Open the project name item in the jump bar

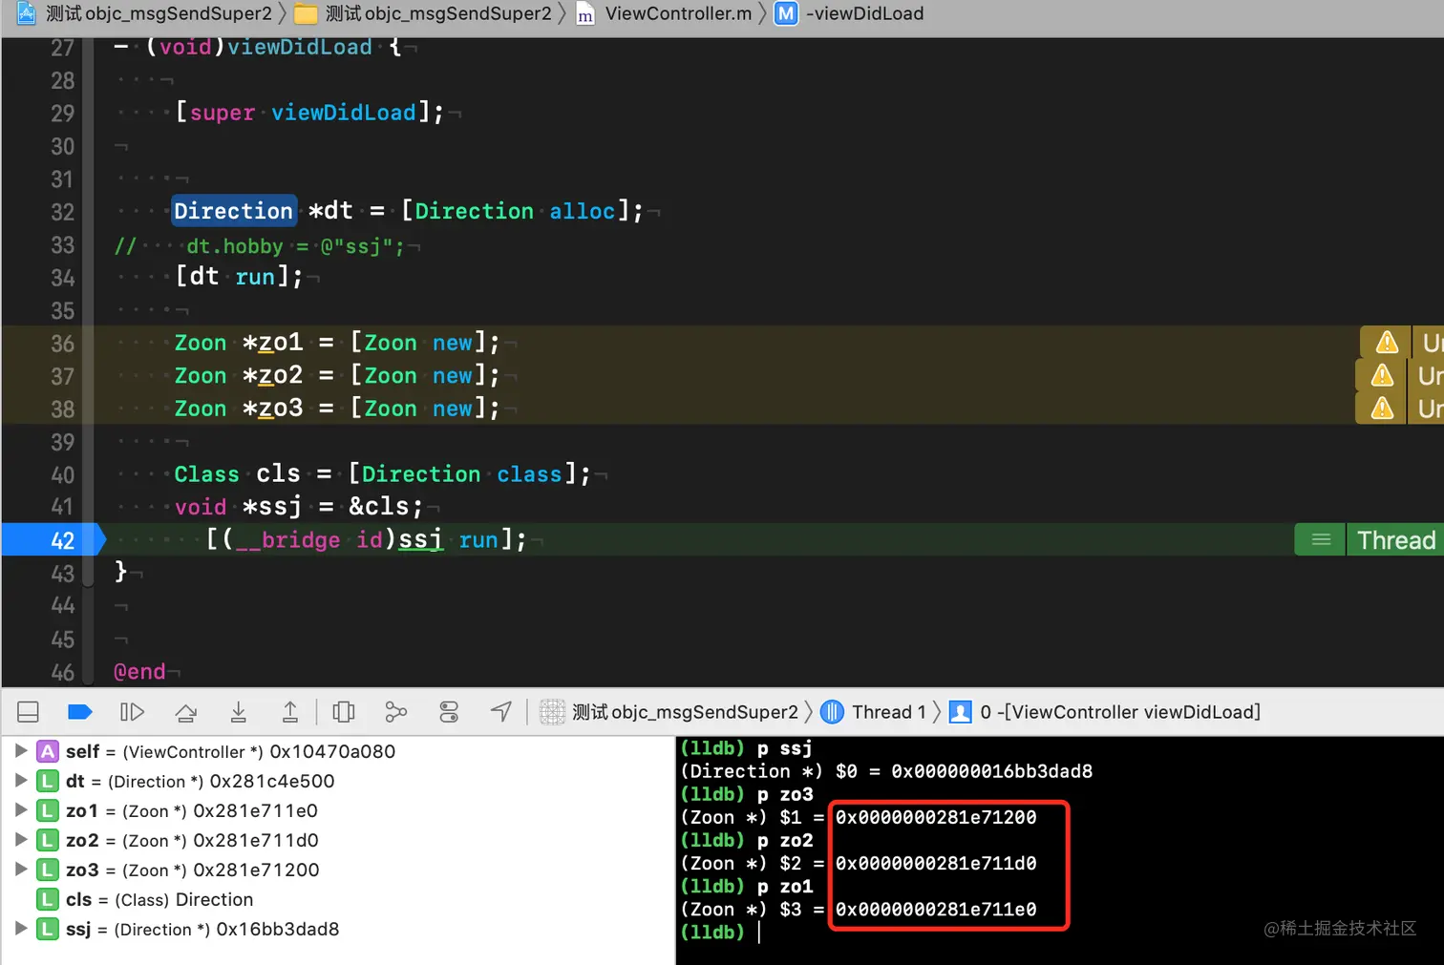pyautogui.click(x=159, y=13)
